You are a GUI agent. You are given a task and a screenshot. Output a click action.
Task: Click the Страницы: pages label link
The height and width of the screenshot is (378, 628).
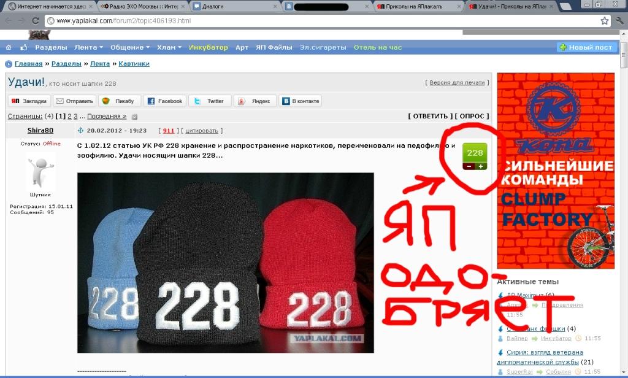25,116
